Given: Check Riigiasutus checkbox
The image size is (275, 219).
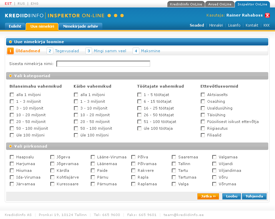Looking at the screenshot, I should click(203, 128).
